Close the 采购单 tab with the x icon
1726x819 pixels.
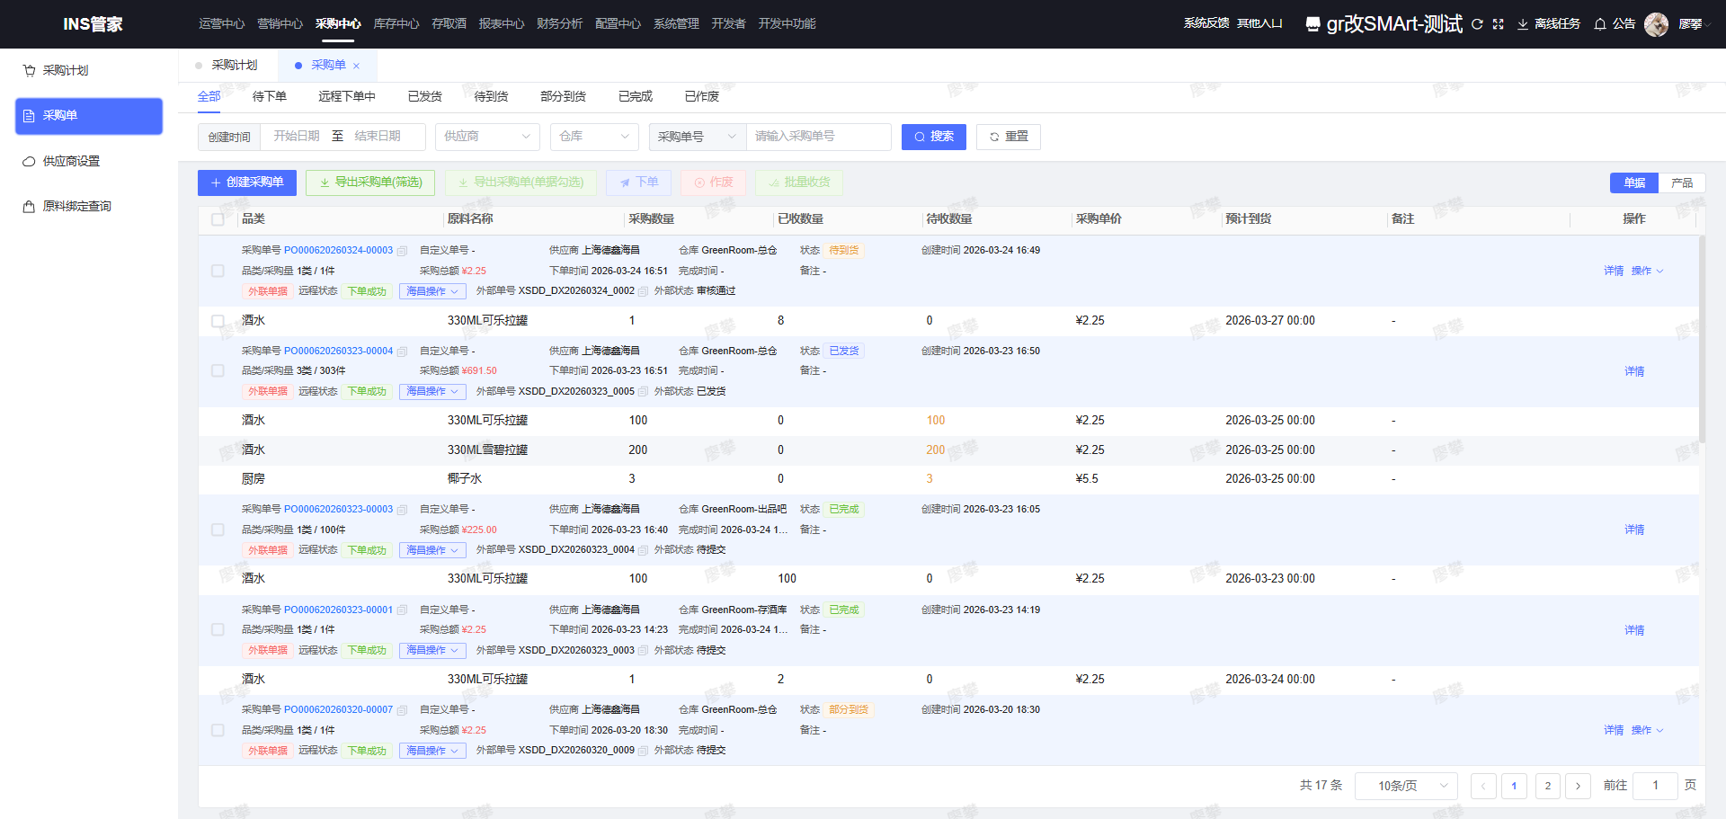356,66
